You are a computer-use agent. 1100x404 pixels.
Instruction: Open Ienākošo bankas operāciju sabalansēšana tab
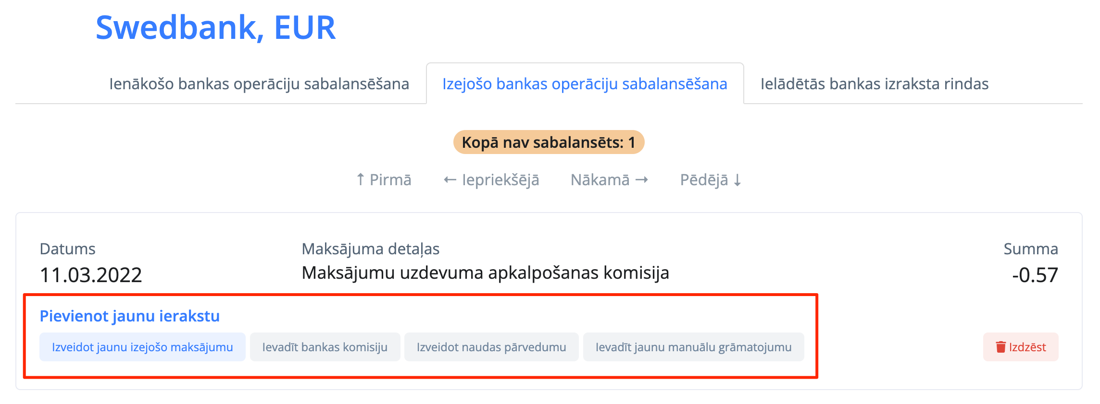[259, 84]
